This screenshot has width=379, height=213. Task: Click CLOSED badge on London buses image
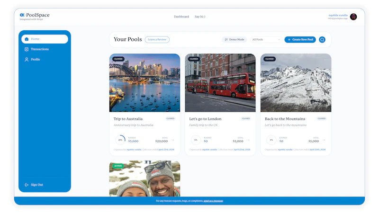point(194,59)
